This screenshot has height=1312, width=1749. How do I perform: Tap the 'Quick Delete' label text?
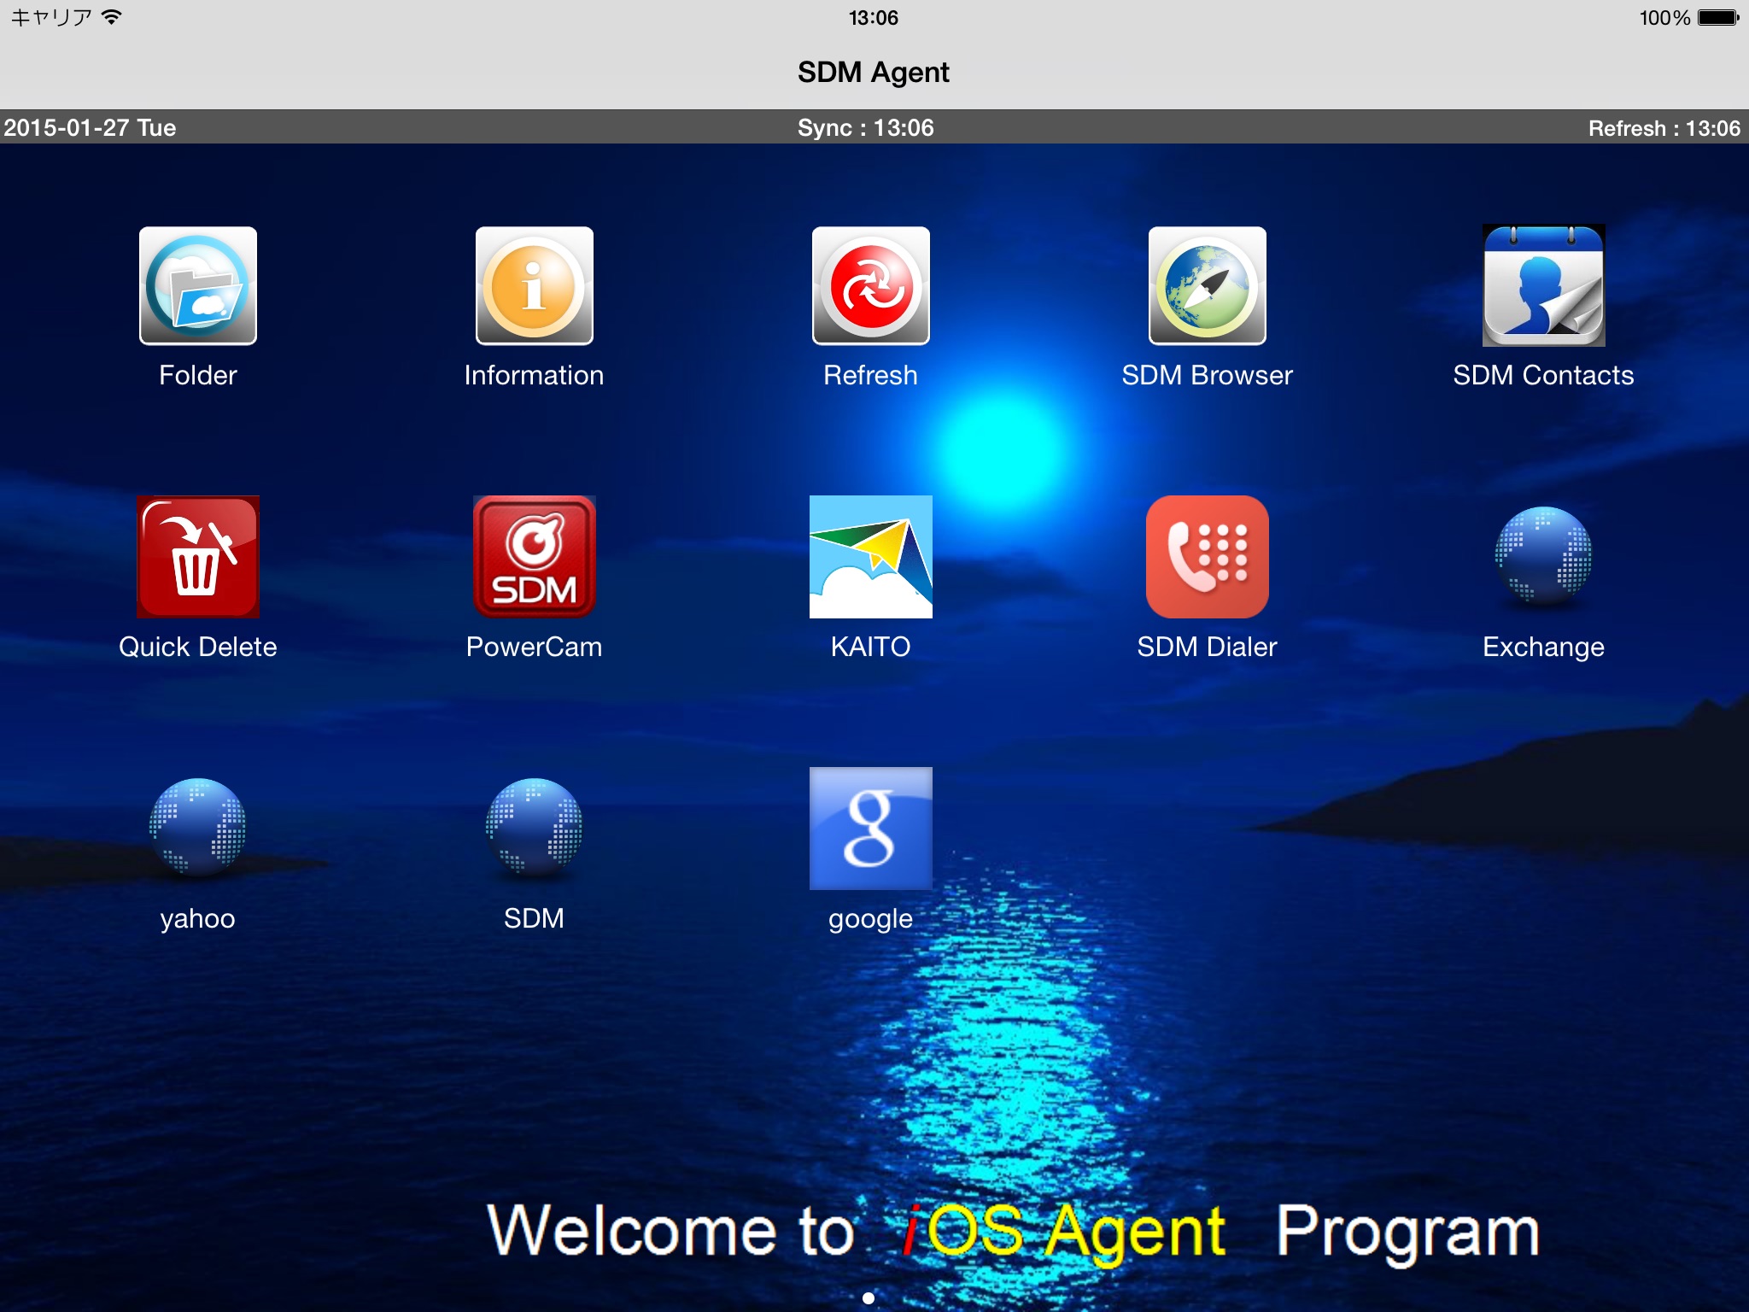pyautogui.click(x=198, y=647)
